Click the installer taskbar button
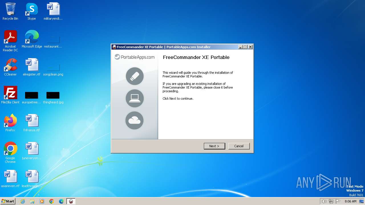 (x=71, y=201)
